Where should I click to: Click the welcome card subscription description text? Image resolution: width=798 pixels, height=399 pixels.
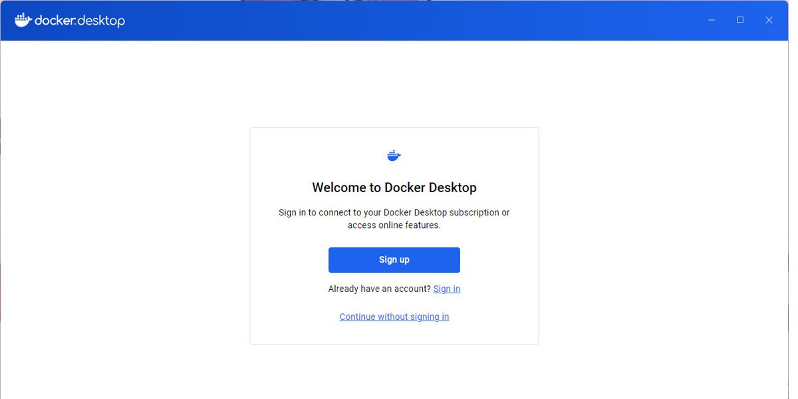pyautogui.click(x=394, y=218)
